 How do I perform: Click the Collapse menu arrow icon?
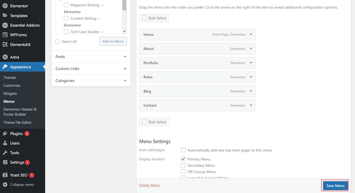click(5, 185)
